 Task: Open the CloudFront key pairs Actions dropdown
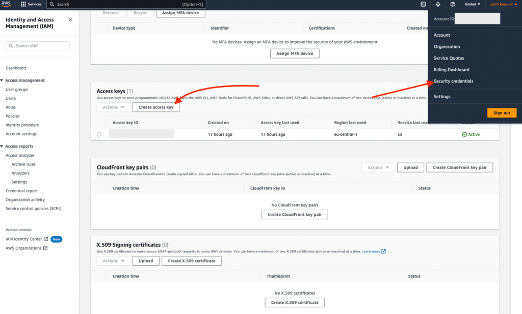(x=378, y=167)
